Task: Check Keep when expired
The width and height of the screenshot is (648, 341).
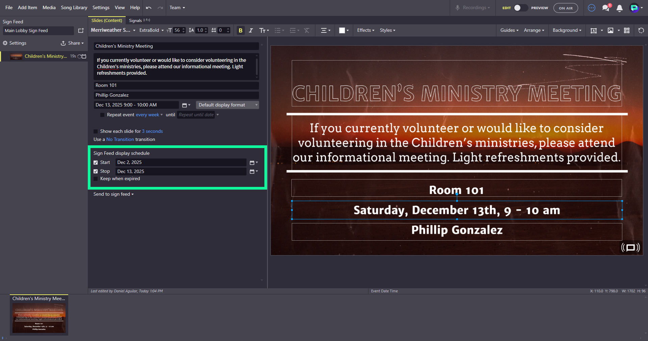Action: click(x=96, y=179)
